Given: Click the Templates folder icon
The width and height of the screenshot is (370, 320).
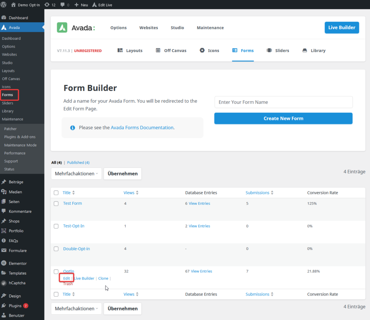Looking at the screenshot, I should click(x=4, y=273).
